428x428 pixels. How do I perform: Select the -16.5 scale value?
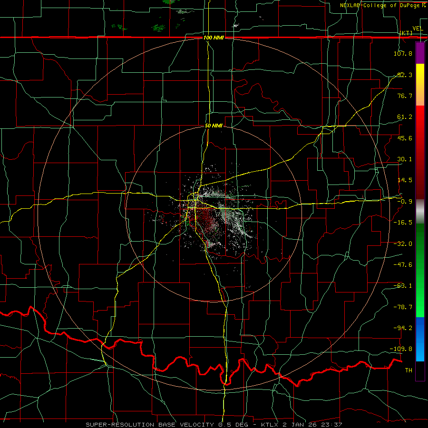pyautogui.click(x=403, y=223)
